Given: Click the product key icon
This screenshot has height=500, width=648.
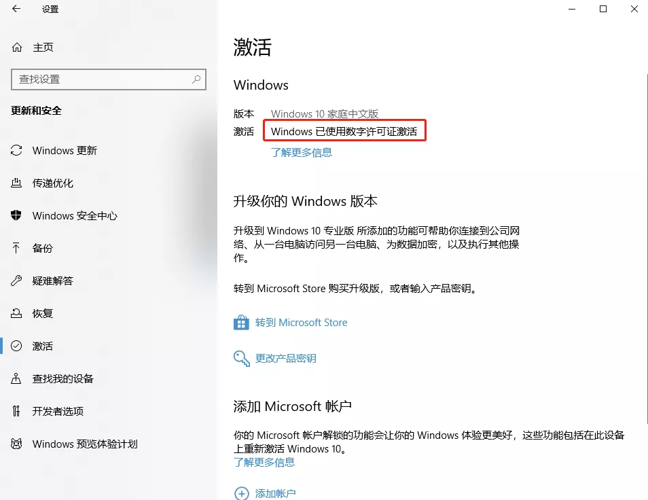Looking at the screenshot, I should [x=241, y=358].
